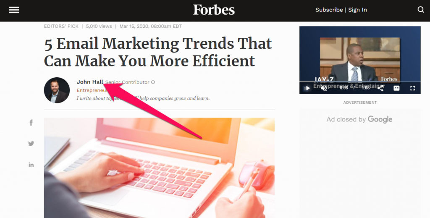Share article on Facebook icon
430x218 pixels.
pyautogui.click(x=31, y=123)
